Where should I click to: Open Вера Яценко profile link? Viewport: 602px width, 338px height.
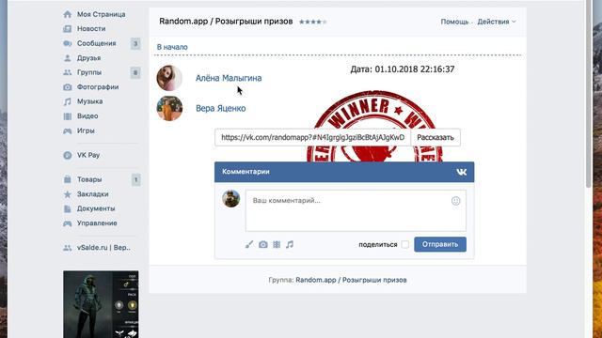click(221, 109)
